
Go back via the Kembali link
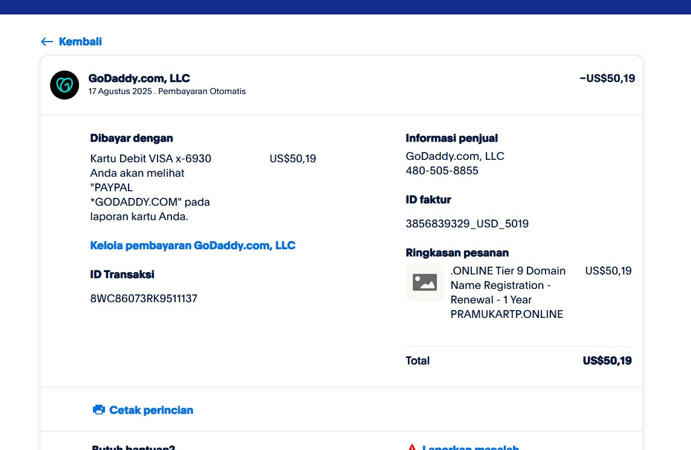80,42
